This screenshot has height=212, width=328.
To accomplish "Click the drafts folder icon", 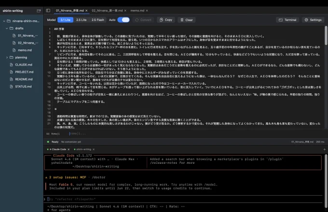I will point(12,28).
